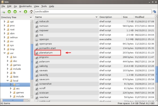The width and height of the screenshot is (158, 106).
Task: Click the Home folder icon
Action: point(31,12)
